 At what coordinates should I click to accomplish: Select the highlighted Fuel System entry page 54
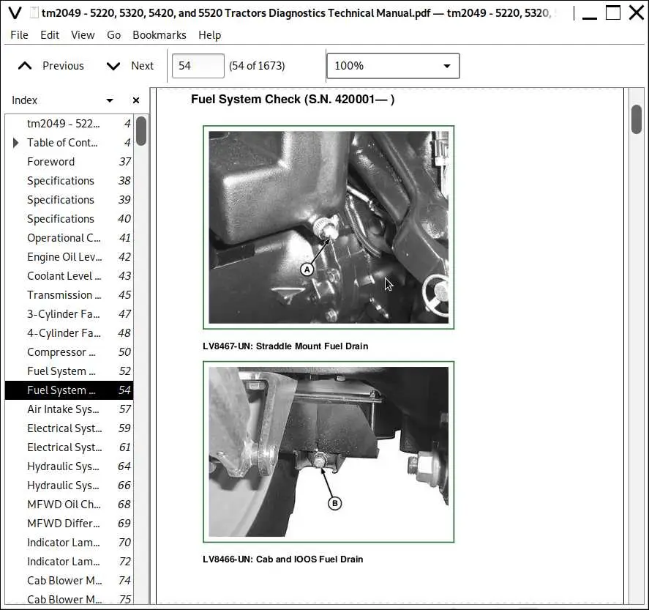(69, 390)
